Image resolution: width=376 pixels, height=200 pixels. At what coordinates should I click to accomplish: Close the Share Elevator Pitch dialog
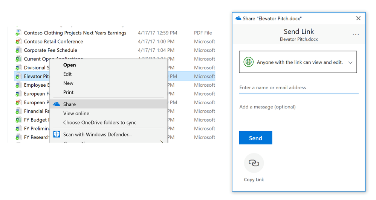pos(358,18)
